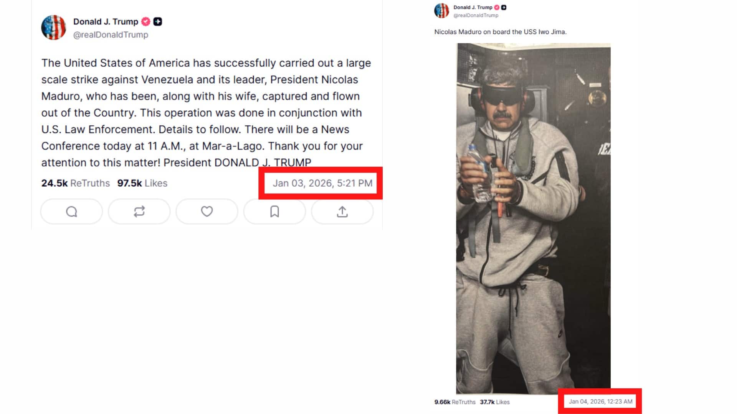Click the share upload icon
This screenshot has height=414, width=737.
(342, 212)
